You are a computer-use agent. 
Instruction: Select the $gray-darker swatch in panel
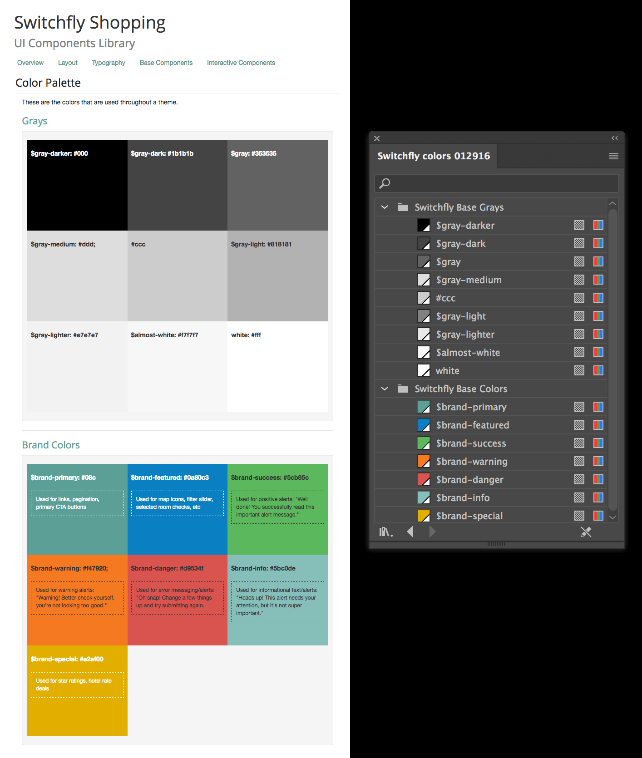[x=424, y=225]
